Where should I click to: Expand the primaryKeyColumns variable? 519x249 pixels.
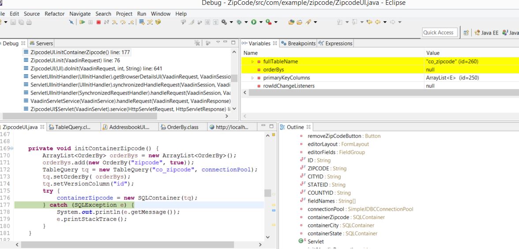(253, 78)
